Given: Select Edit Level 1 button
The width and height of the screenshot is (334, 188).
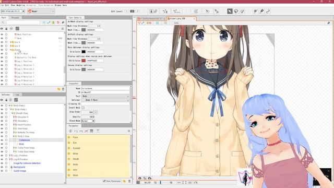Looking at the screenshot, I should click(127, 11).
